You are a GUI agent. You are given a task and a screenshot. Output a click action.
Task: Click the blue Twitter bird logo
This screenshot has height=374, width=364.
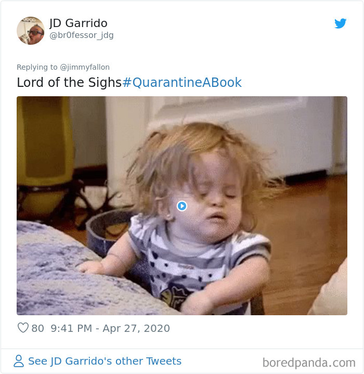point(340,23)
